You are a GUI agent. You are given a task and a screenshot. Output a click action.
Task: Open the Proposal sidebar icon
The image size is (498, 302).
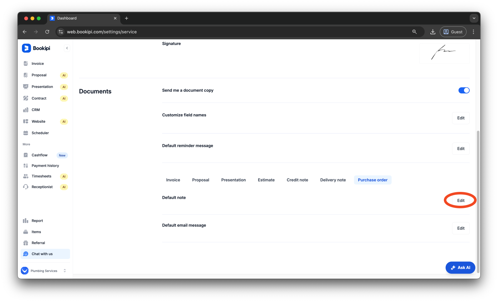[26, 75]
